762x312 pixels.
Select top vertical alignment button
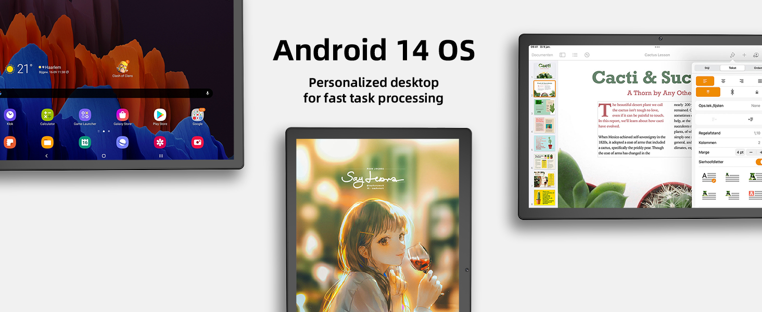click(708, 92)
